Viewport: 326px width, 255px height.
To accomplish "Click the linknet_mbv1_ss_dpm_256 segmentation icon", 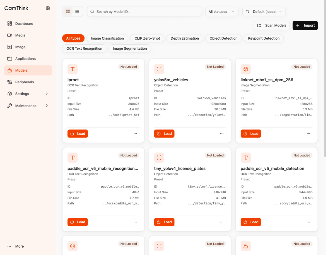I will 246,69.
